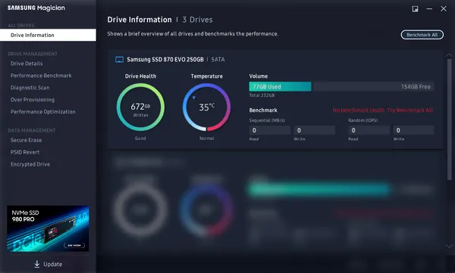Toggle the compact window mode icon
The width and height of the screenshot is (455, 273).
tap(416, 9)
